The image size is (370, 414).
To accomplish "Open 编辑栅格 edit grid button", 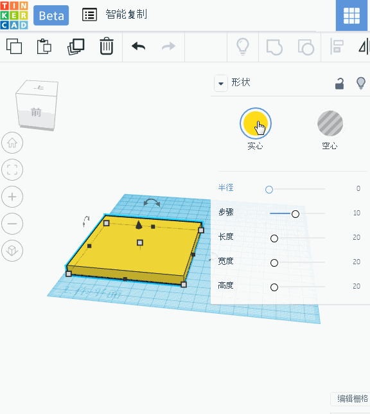I will (x=351, y=399).
